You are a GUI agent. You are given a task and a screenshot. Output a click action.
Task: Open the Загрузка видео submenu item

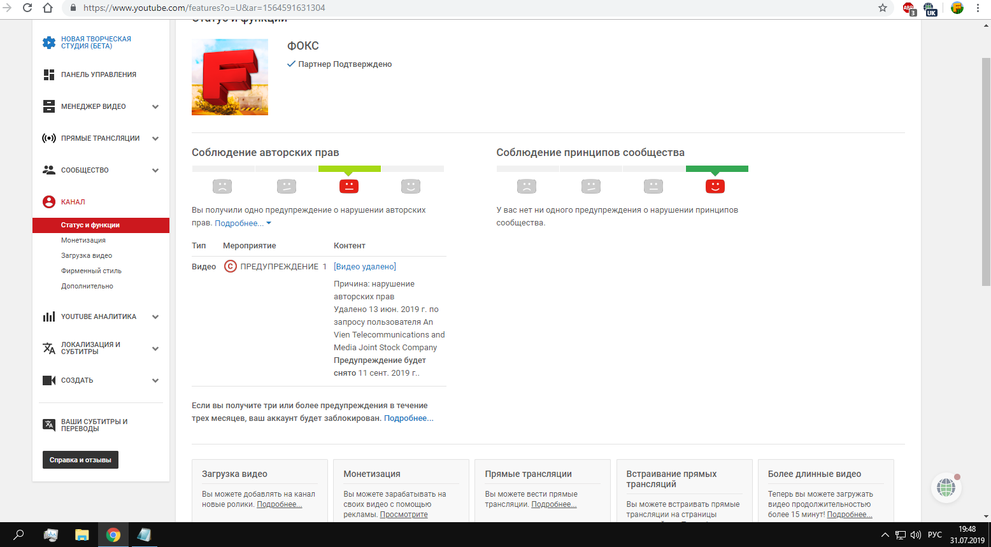pos(87,255)
